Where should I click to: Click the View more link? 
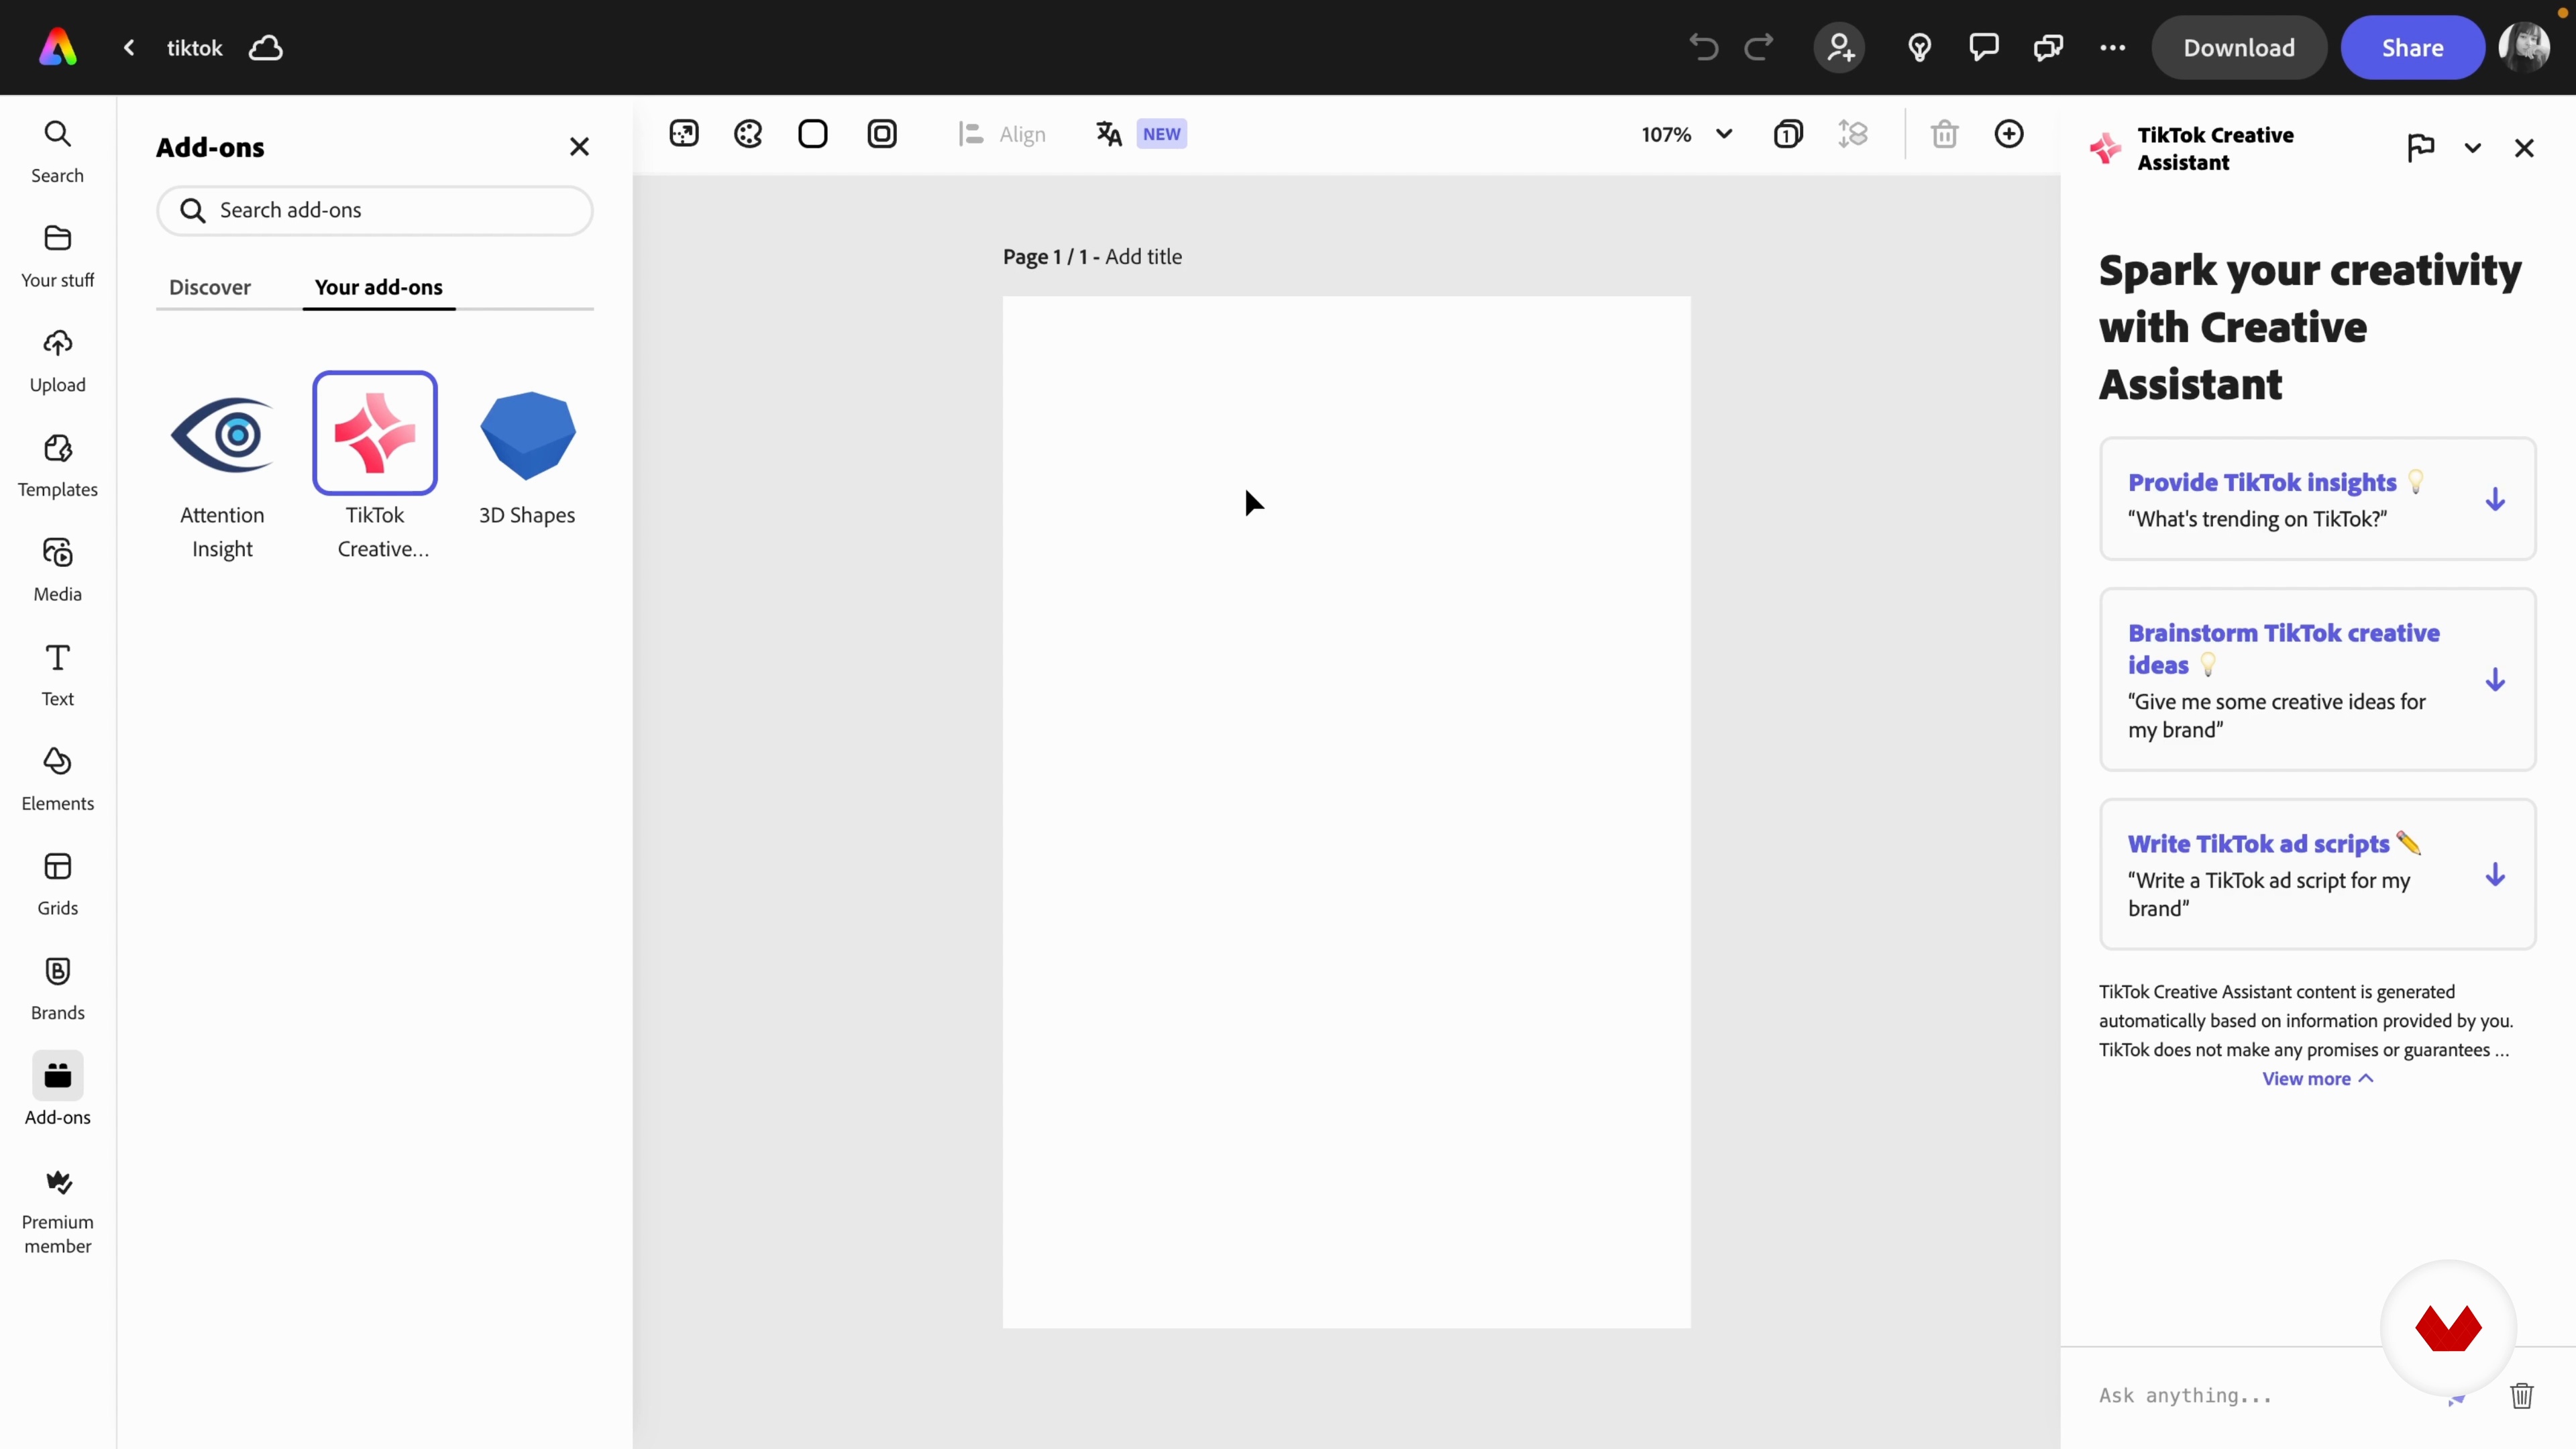tap(2317, 1078)
